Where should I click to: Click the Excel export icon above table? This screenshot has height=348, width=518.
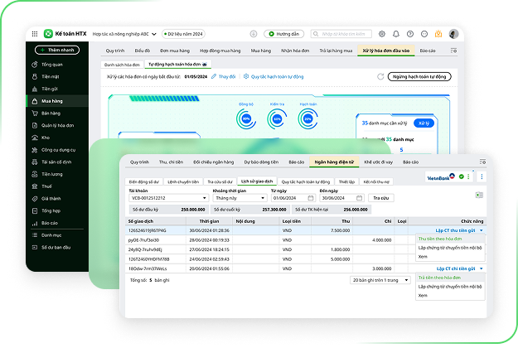(479, 193)
